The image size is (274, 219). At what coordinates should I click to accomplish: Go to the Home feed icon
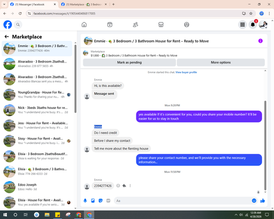coord(84,25)
